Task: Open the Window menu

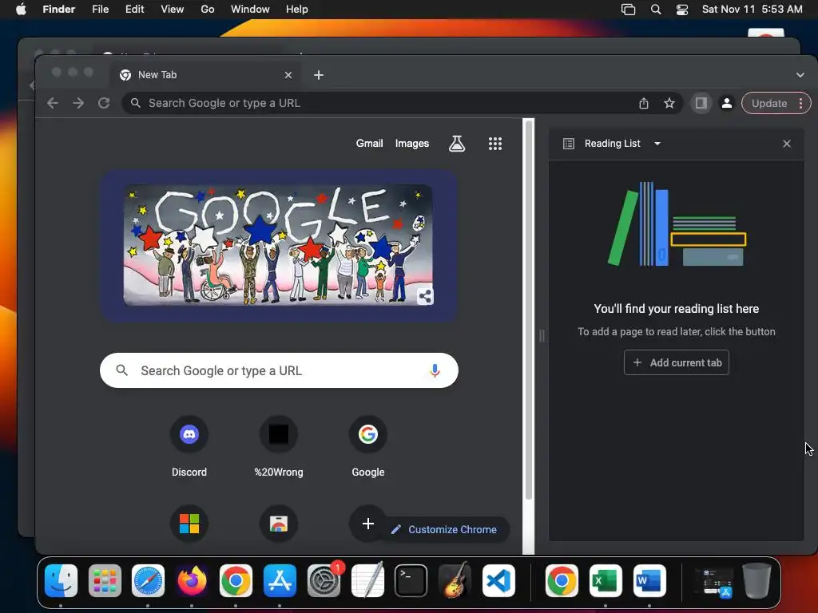Action: point(250,10)
